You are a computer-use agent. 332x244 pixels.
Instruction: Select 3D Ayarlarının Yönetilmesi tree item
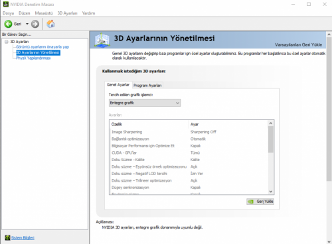38,52
